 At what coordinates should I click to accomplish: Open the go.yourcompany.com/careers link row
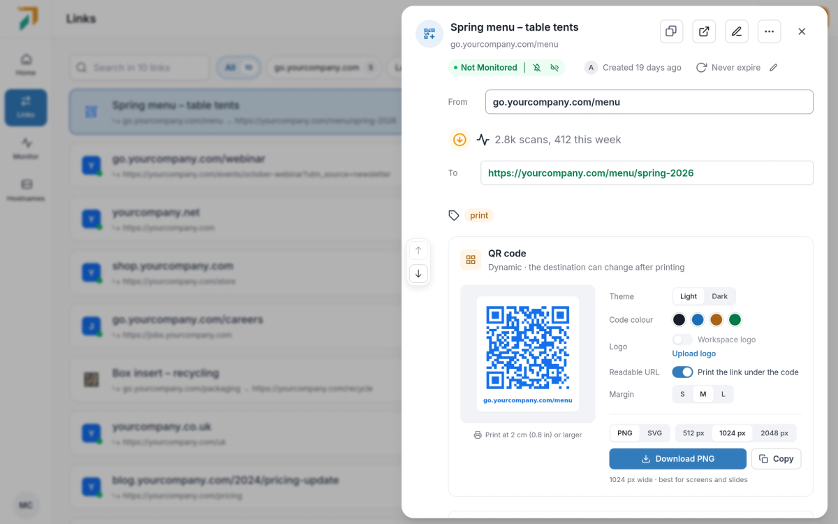[235, 326]
